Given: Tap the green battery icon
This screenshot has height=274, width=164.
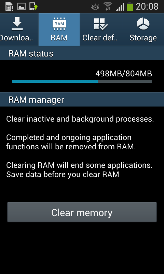Looking at the screenshot, I should (x=130, y=7).
